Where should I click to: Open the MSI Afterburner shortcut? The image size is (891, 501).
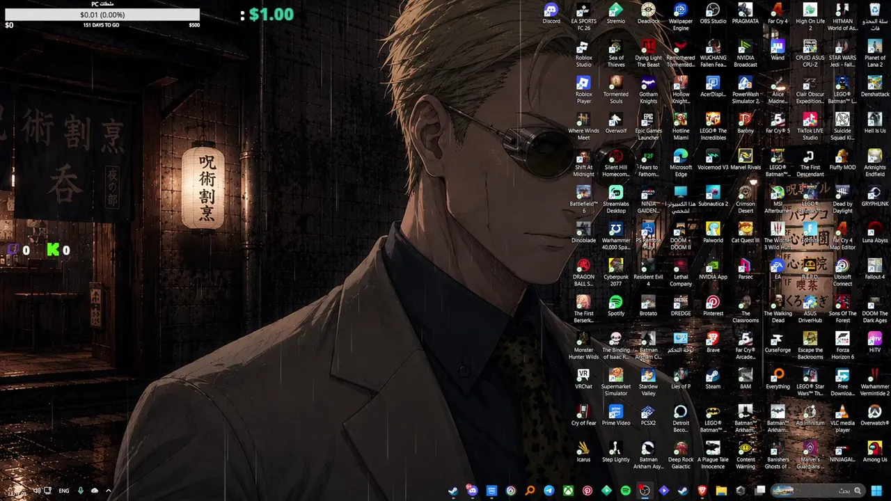pyautogui.click(x=778, y=200)
